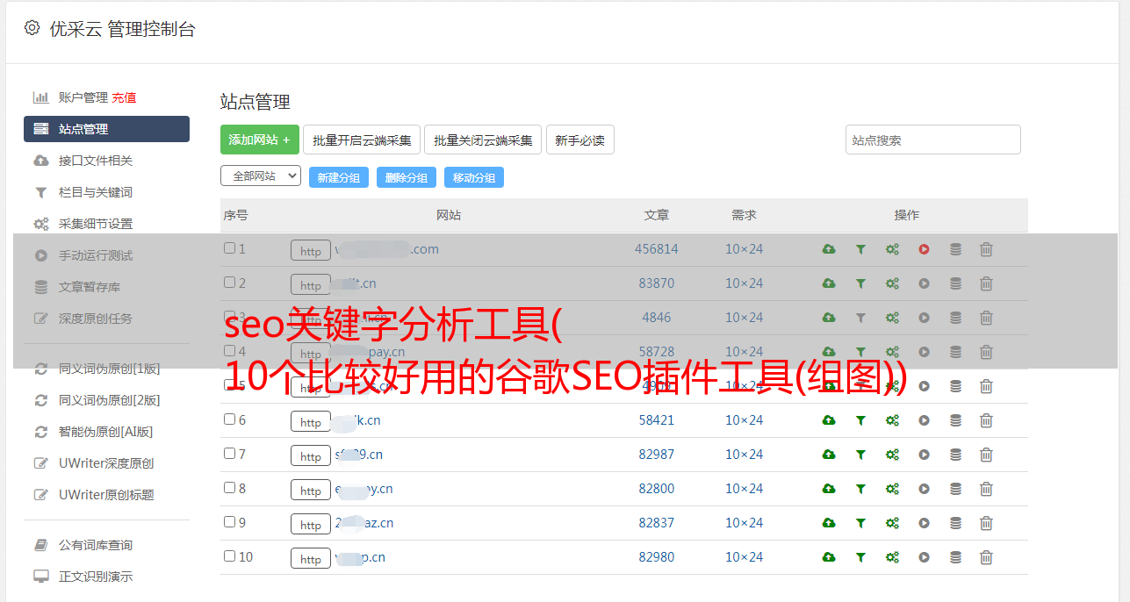Click the trash icon in row 10

tap(986, 557)
